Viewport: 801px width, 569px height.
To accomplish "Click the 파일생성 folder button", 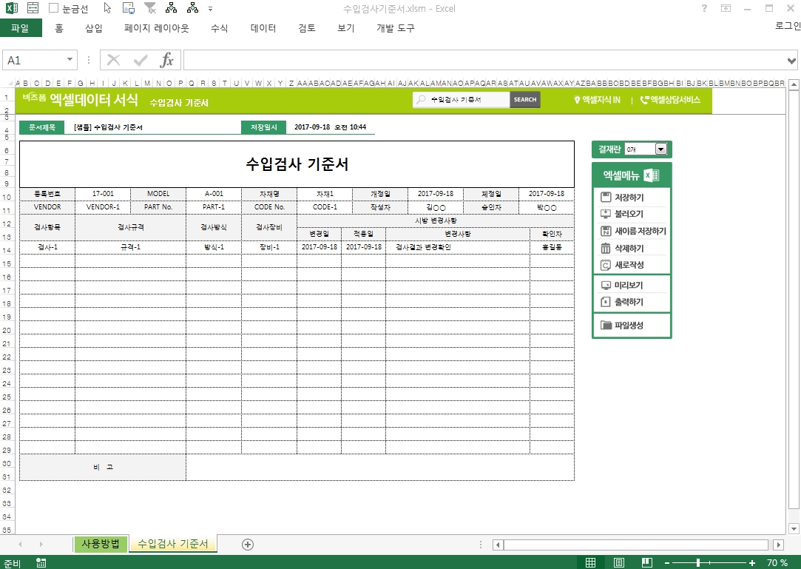I will click(632, 325).
